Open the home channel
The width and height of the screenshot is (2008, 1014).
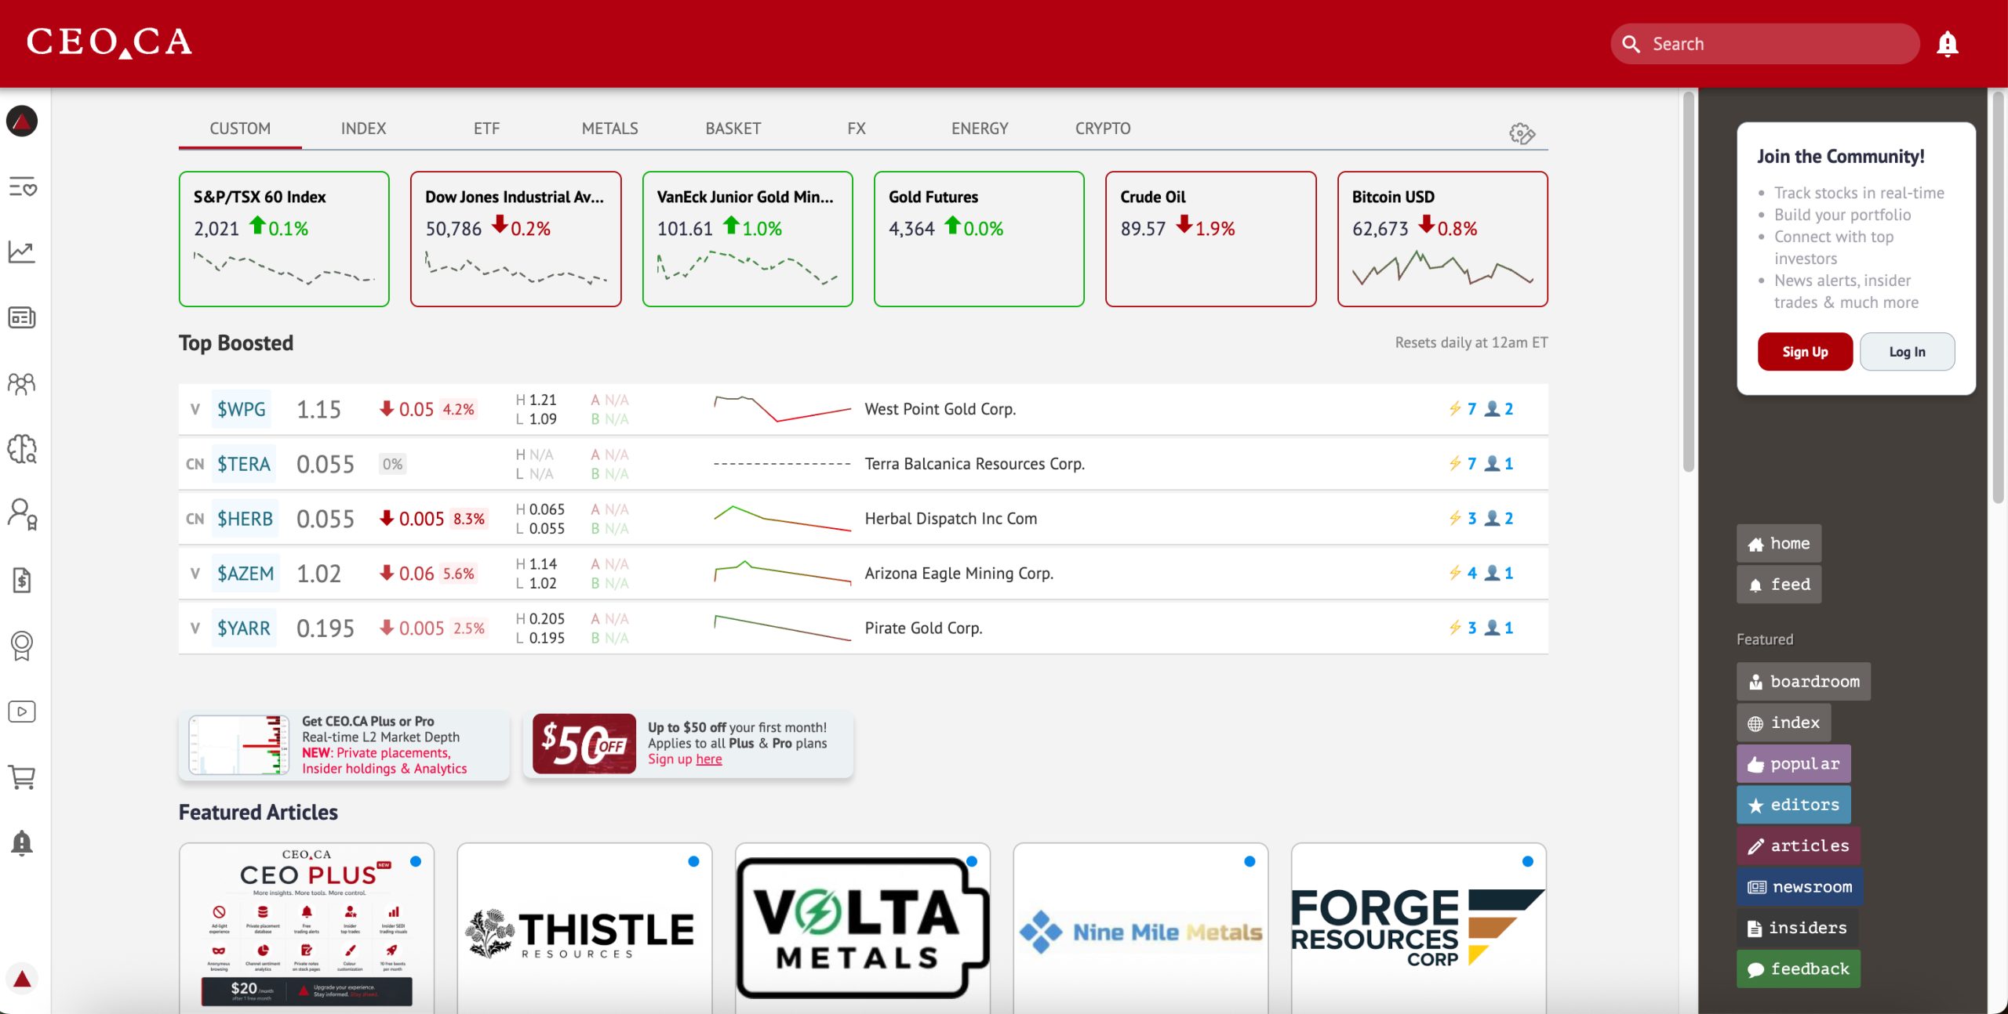[x=1778, y=543]
